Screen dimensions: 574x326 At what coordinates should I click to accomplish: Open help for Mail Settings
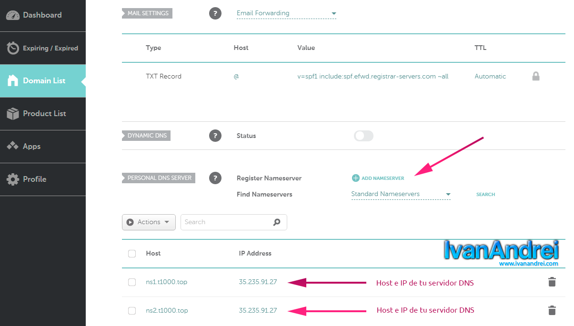215,13
